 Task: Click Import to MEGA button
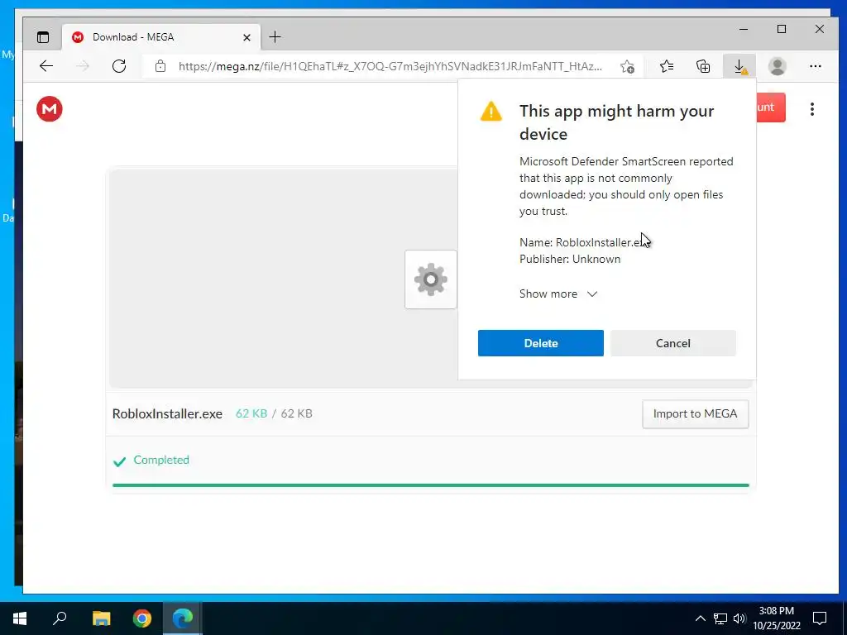[x=695, y=413]
